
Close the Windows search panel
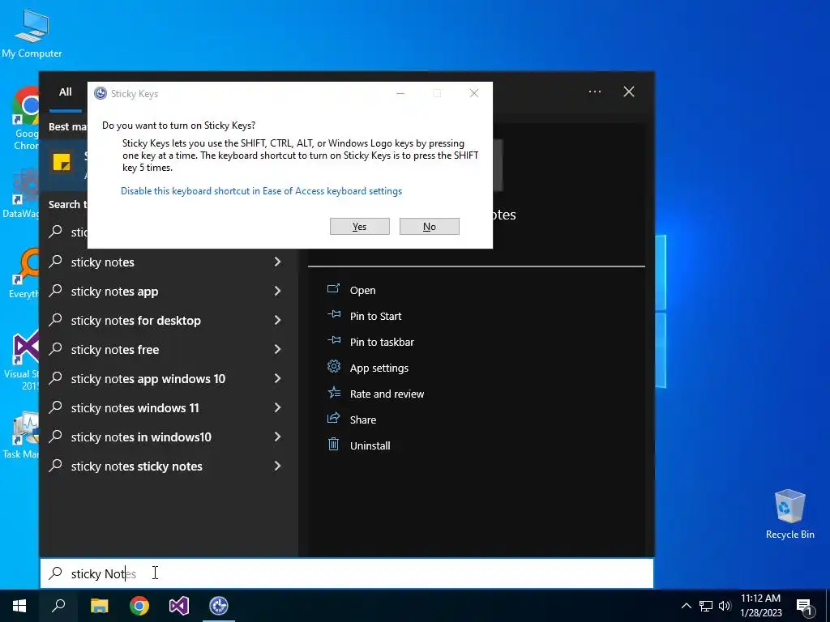click(629, 92)
